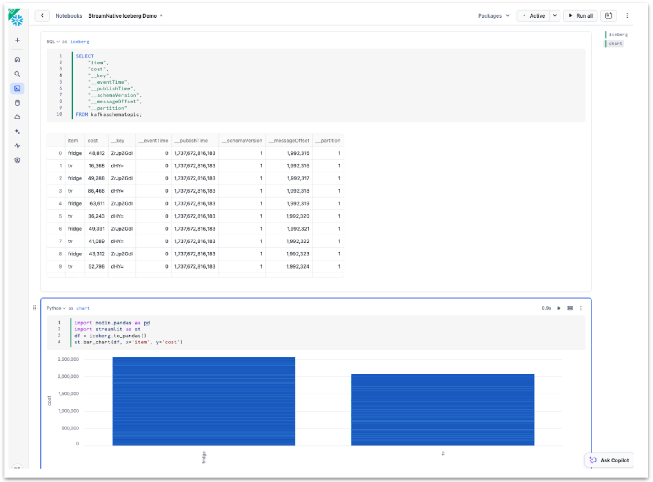Image resolution: width=653 pixels, height=482 pixels.
Task: Open the Monitoring activity icon
Action: point(17,146)
